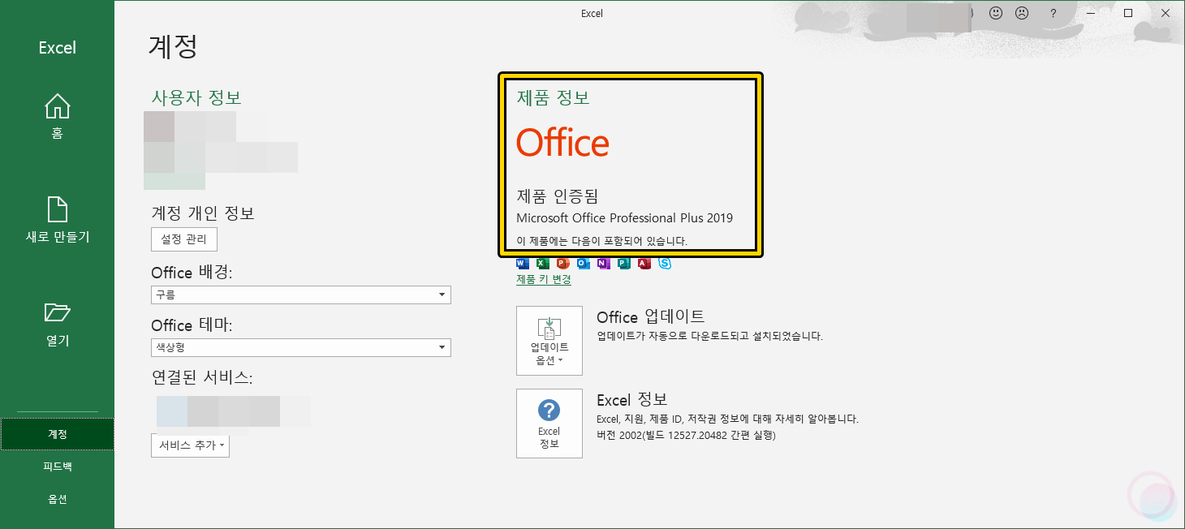Go to the Home (홈) page
This screenshot has width=1185, height=529.
pos(57,117)
